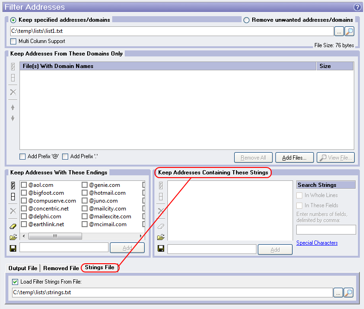Preview list1.txt with the magnifier icon
This screenshot has height=309, width=364.
tap(349, 31)
